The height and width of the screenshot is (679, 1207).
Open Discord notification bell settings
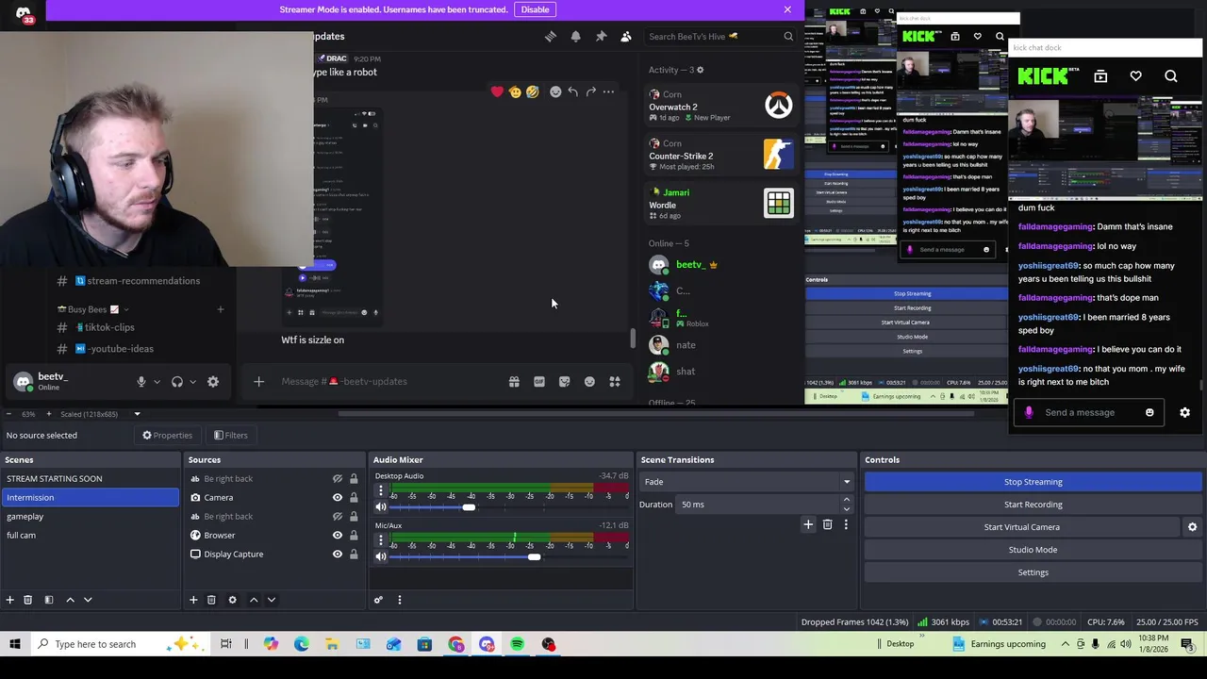pos(575,36)
